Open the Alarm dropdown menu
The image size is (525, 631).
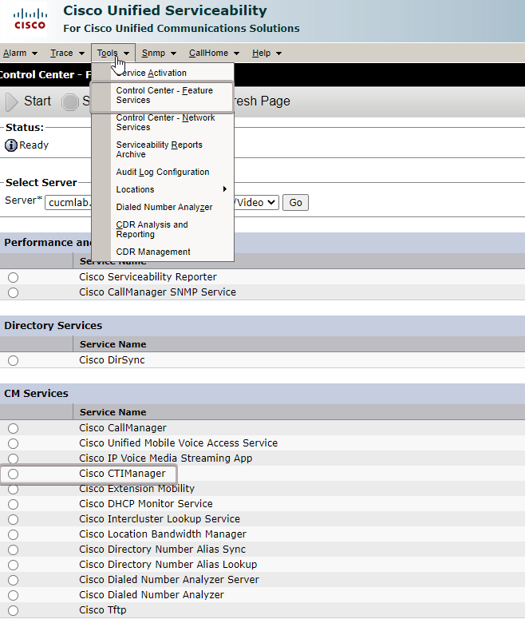(20, 54)
